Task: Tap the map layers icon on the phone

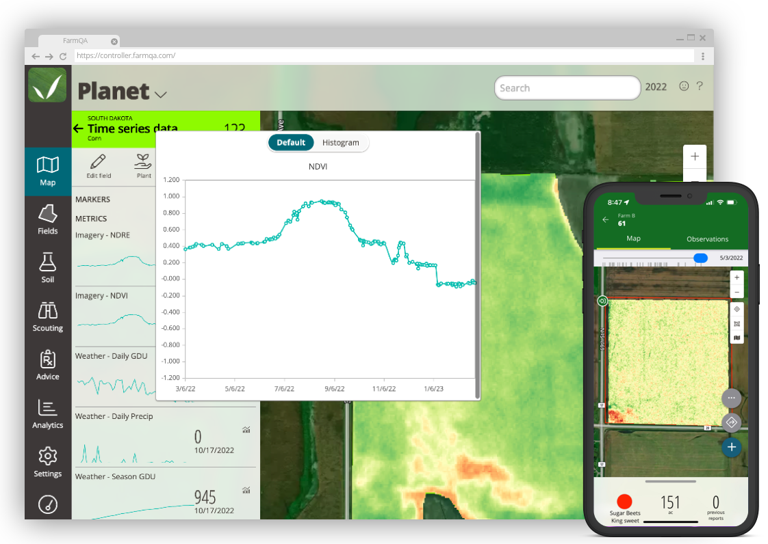Action: click(x=737, y=338)
